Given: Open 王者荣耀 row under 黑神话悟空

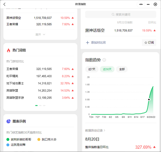Looking at the screenshot, I should click(x=40, y=24).
